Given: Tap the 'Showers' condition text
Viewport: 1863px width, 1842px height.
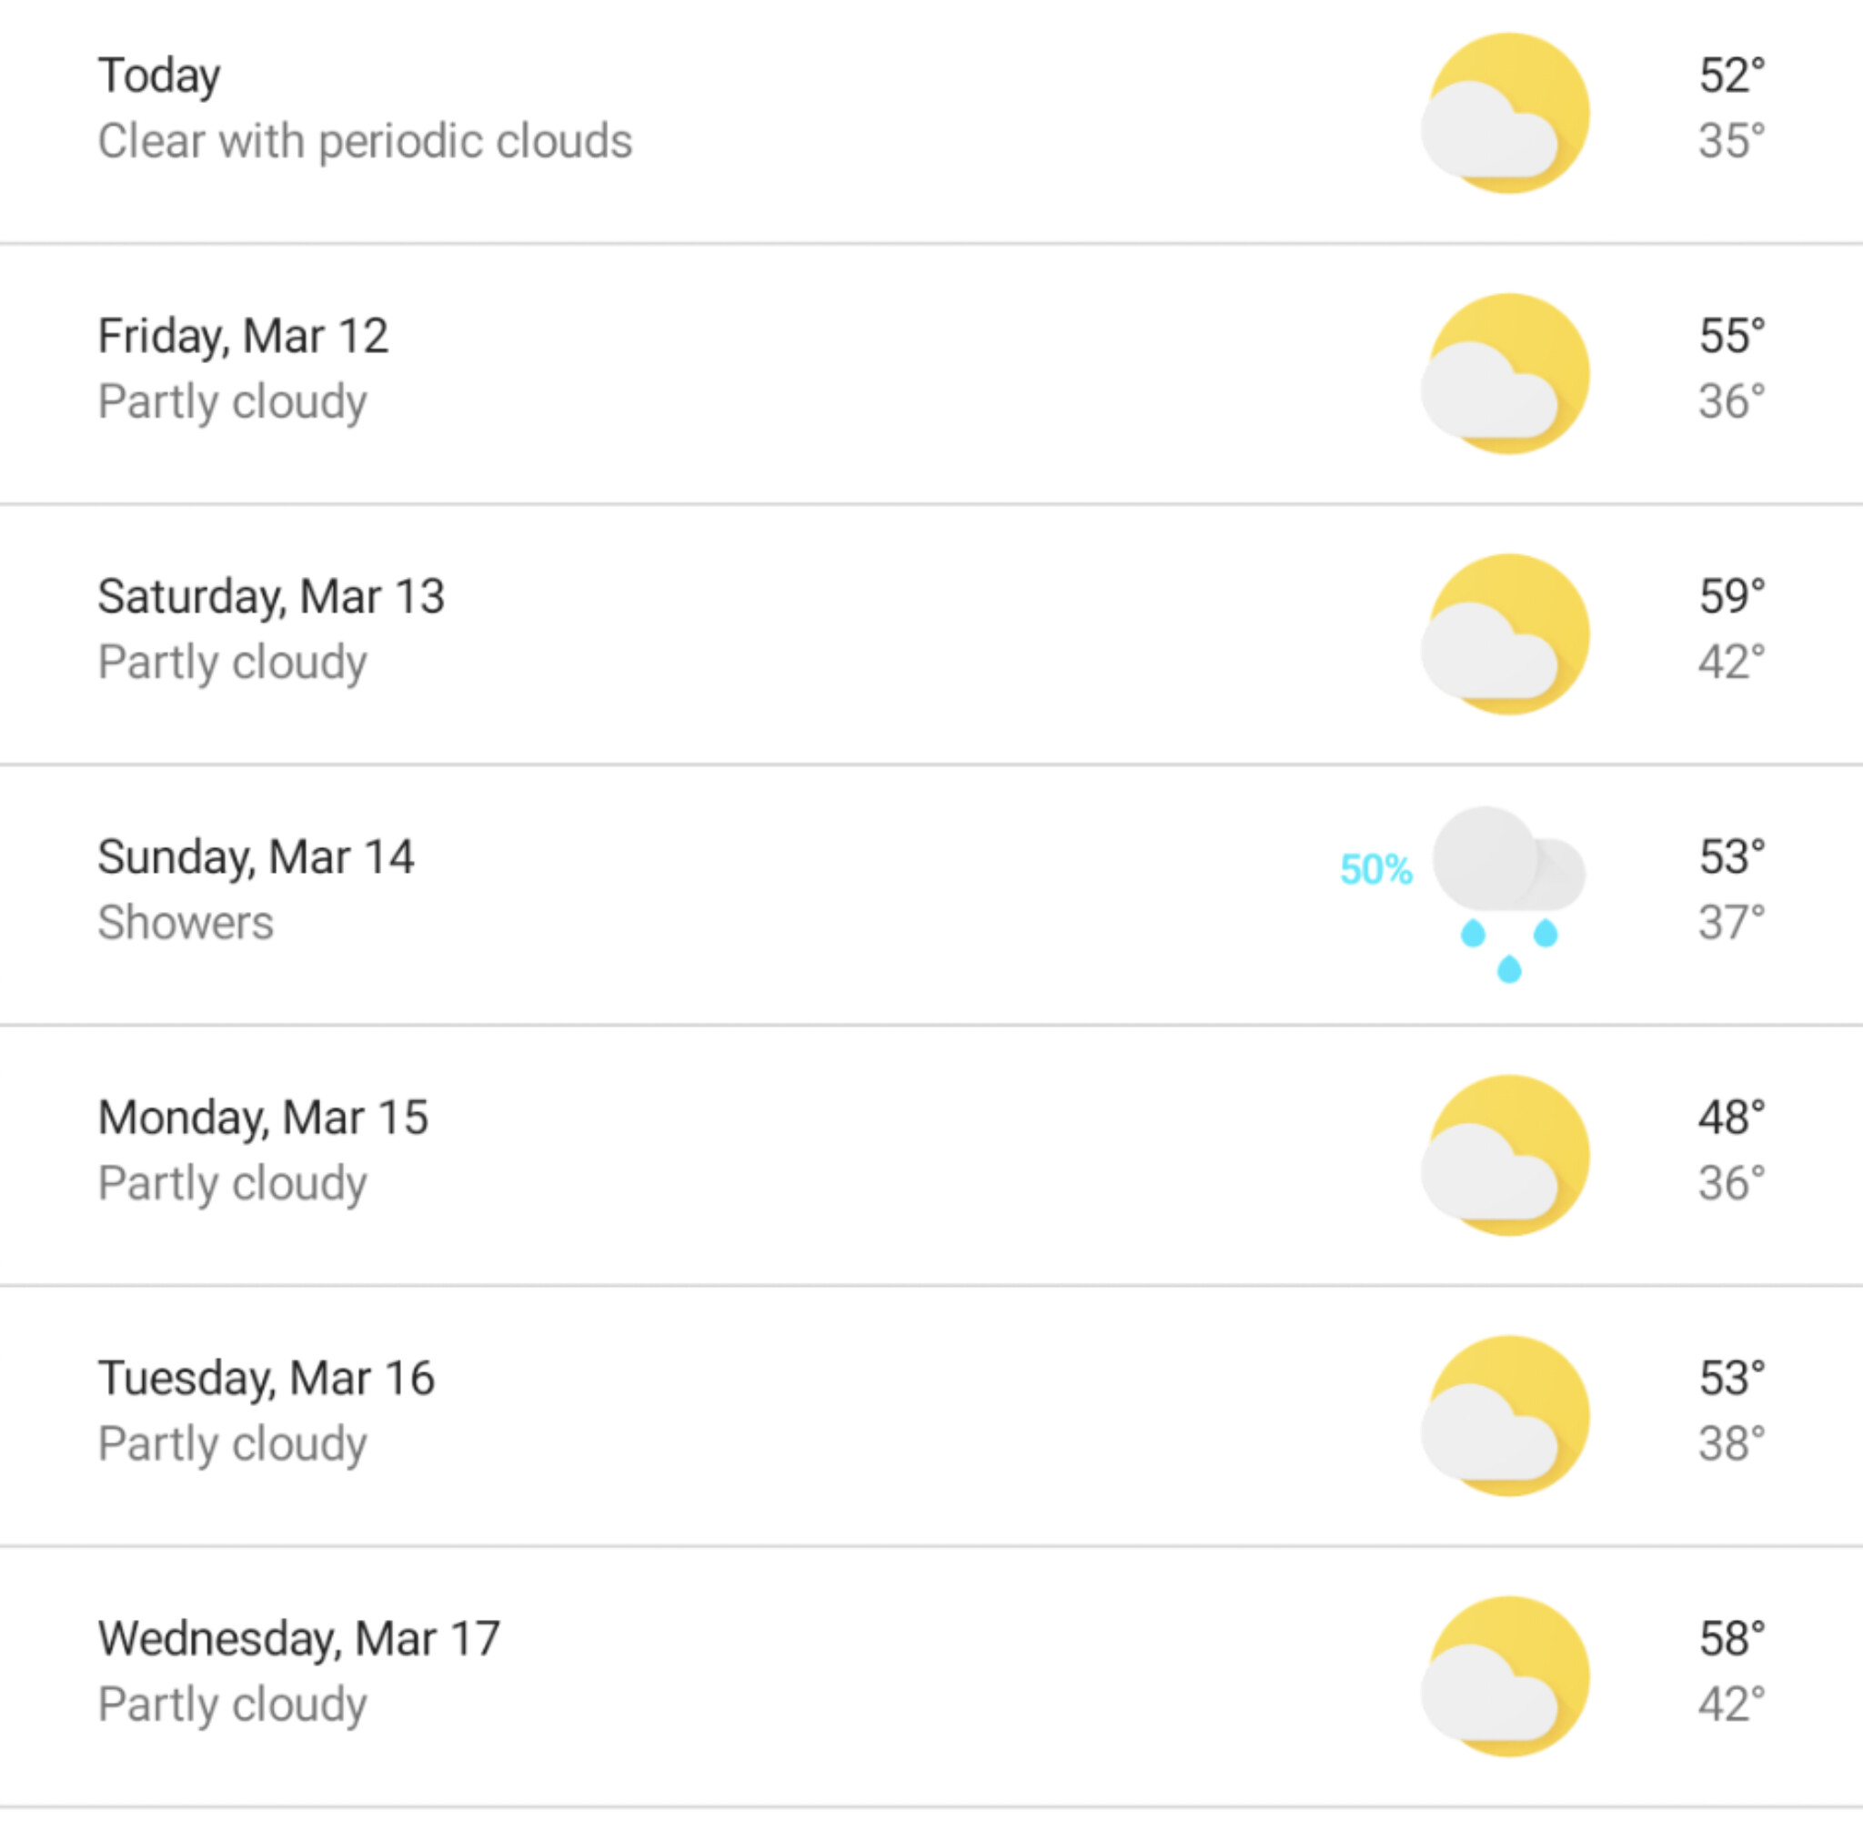Looking at the screenshot, I should (186, 923).
